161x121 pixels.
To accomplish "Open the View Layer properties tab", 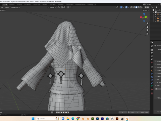I will [x=152, y=56].
